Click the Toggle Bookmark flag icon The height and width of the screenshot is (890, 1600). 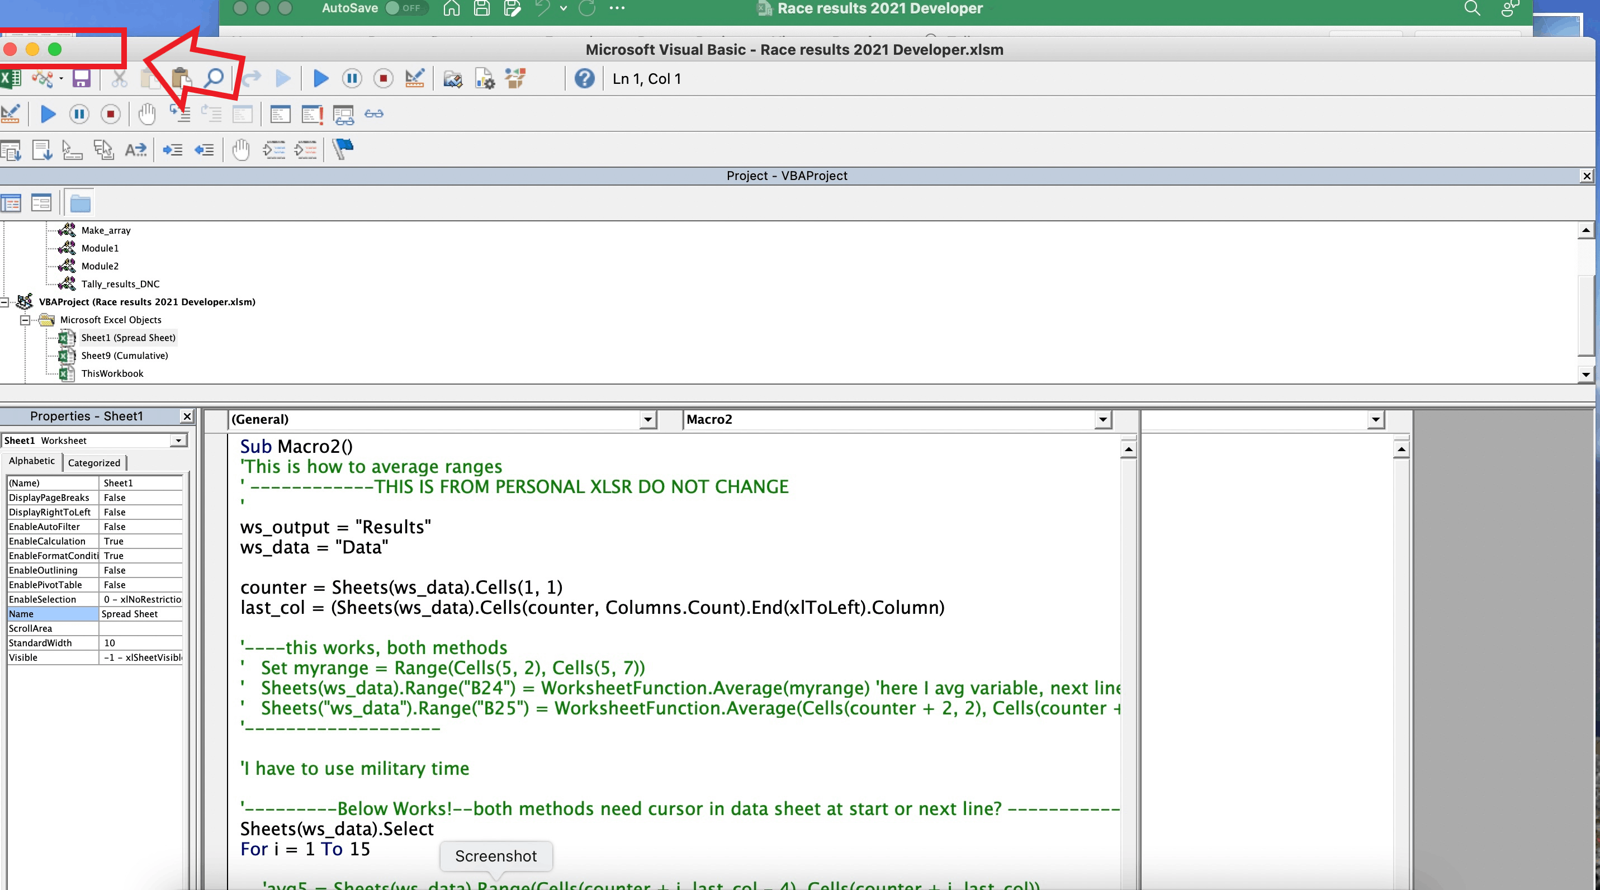point(342,149)
